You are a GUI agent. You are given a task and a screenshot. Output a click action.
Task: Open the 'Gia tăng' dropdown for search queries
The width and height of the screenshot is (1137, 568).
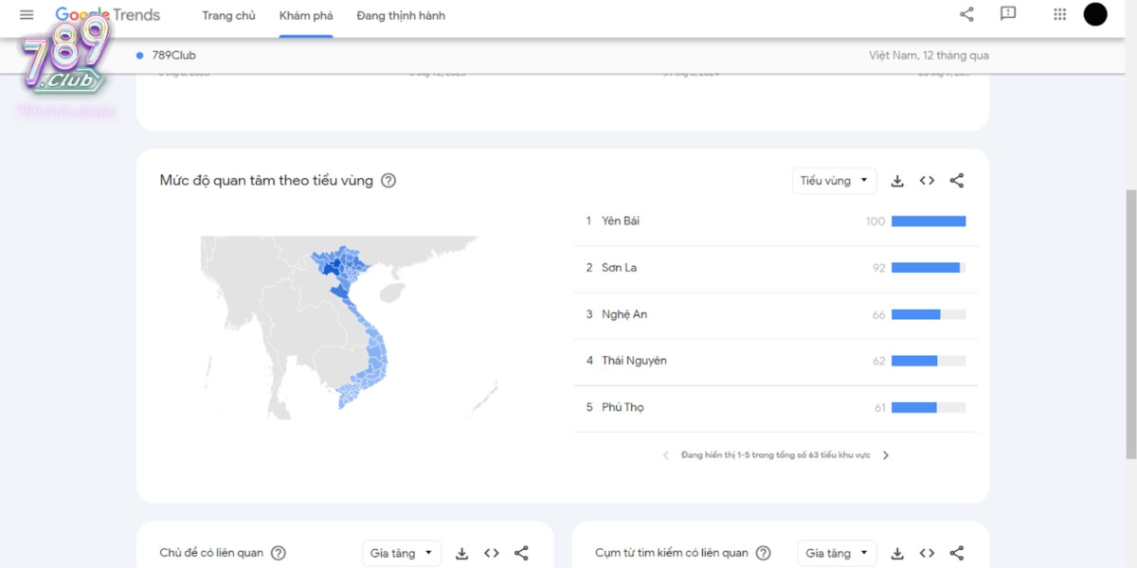click(837, 553)
